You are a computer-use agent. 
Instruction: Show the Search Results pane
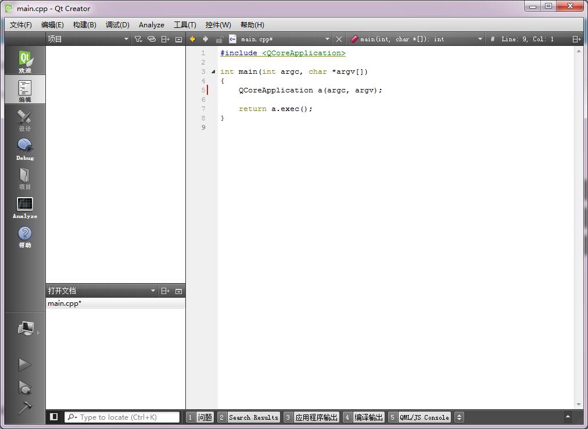coord(249,417)
